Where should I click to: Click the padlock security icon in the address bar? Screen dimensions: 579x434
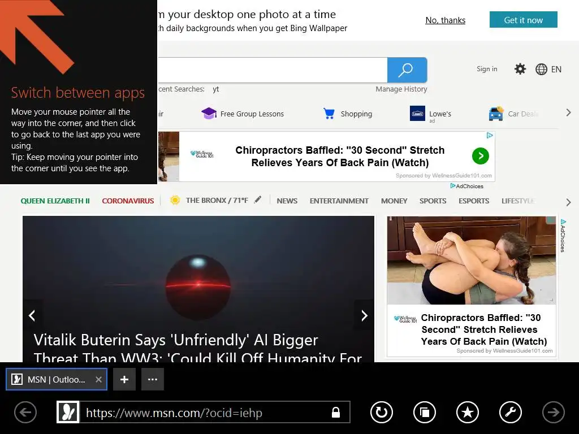point(336,412)
